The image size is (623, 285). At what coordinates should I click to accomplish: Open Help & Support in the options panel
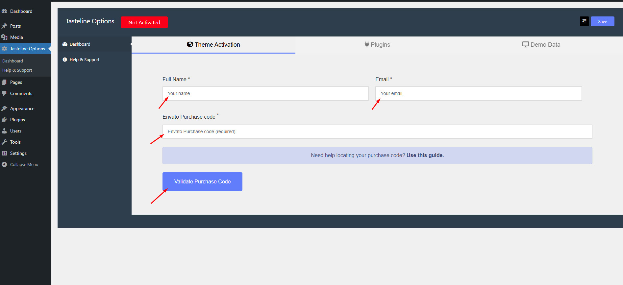point(84,59)
